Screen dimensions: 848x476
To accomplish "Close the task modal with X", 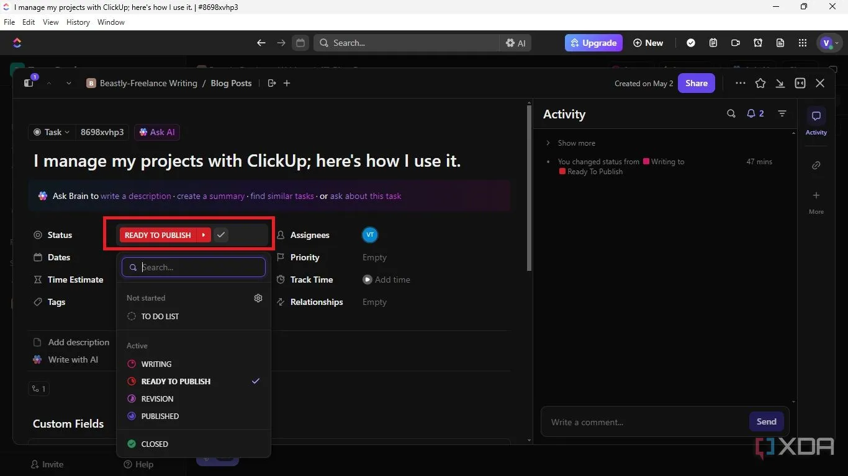I will pyautogui.click(x=820, y=83).
